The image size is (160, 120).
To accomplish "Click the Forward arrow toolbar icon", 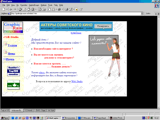I will (15, 9).
